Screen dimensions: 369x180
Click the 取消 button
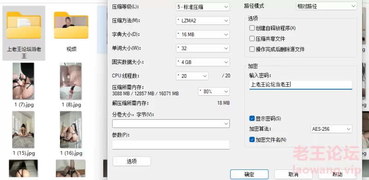pos(293,174)
